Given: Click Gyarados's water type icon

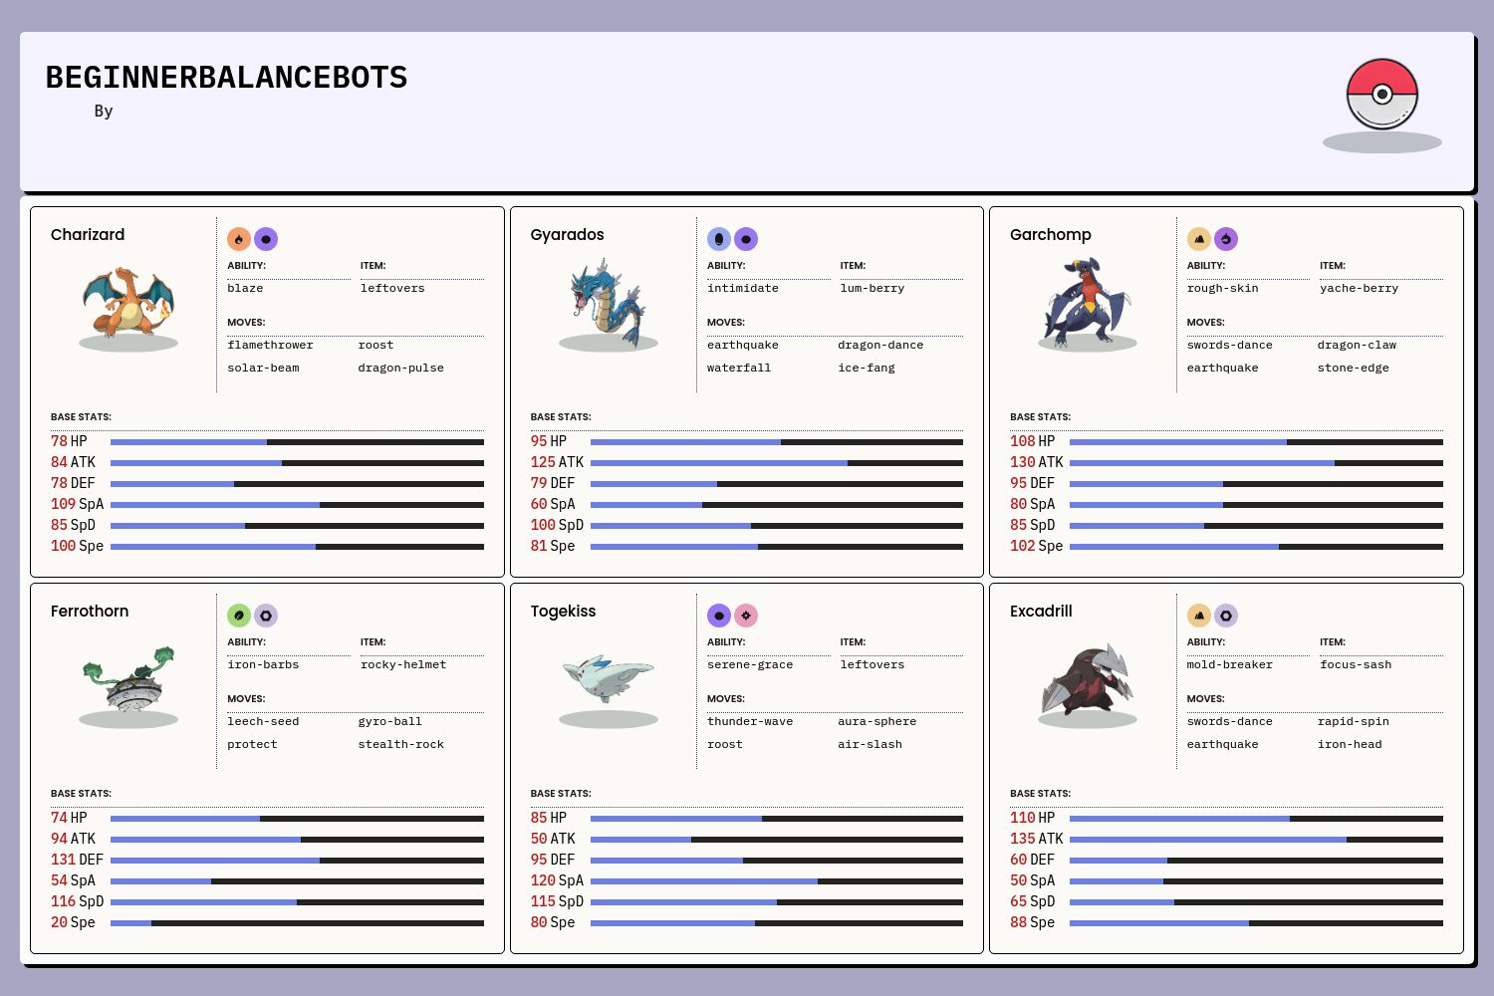Looking at the screenshot, I should tap(719, 239).
